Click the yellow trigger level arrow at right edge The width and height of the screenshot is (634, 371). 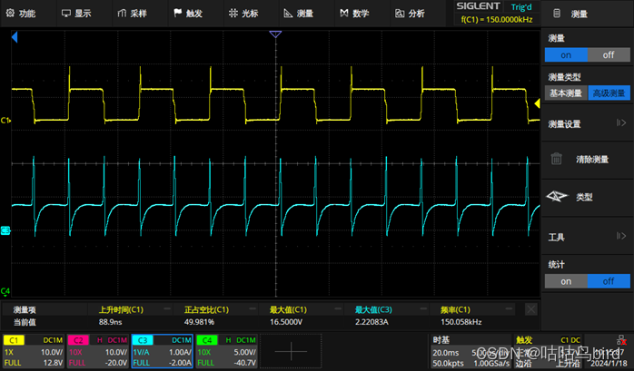coord(538,103)
